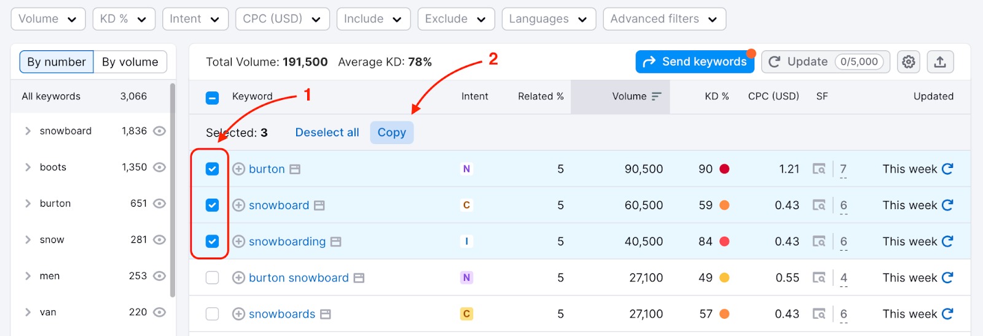Switch to By volume tab
Screen dimensions: 983x336
(130, 62)
